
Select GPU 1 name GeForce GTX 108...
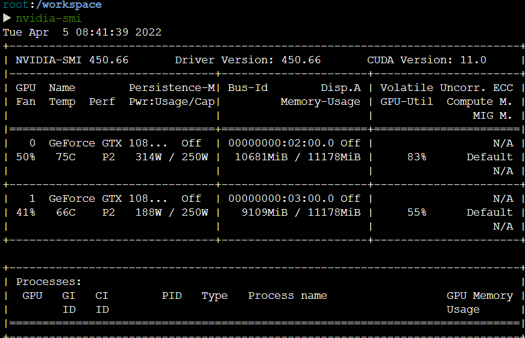108,199
